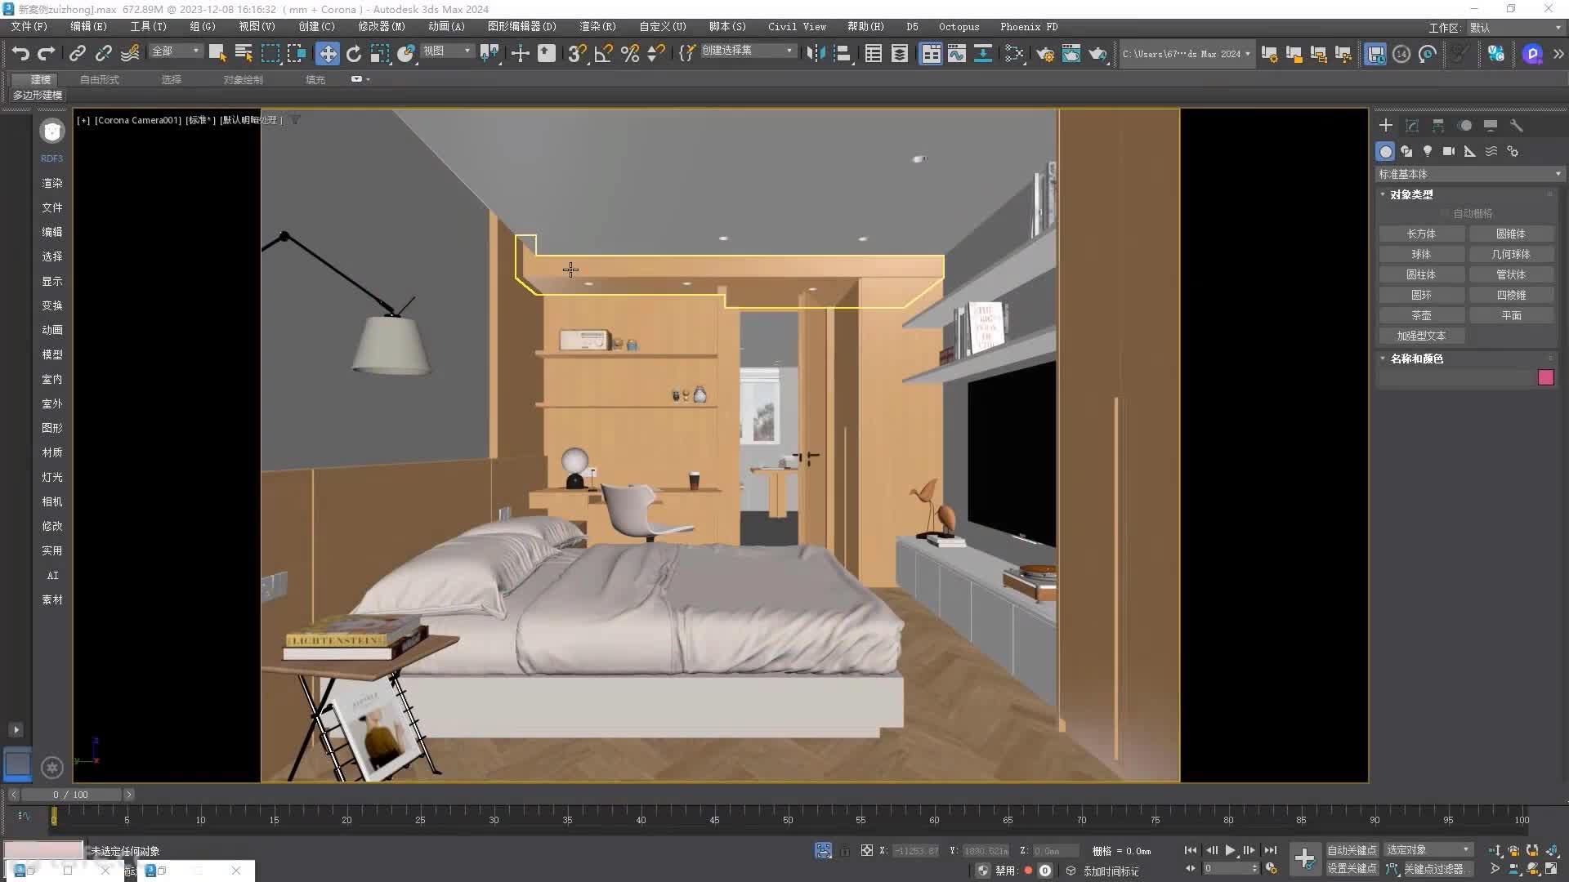
Task: Select the Move tool in toolbar
Action: [327, 54]
